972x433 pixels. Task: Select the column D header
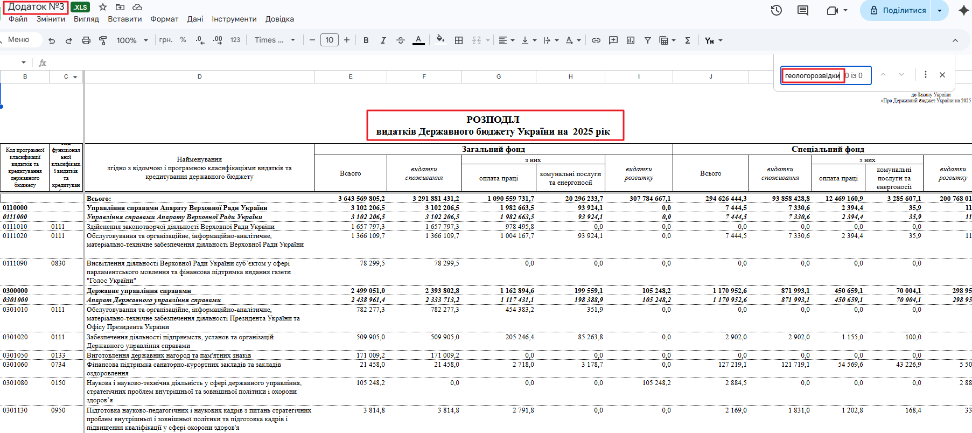click(199, 76)
